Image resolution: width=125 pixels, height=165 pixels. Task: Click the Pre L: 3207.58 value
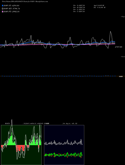[79, 9]
